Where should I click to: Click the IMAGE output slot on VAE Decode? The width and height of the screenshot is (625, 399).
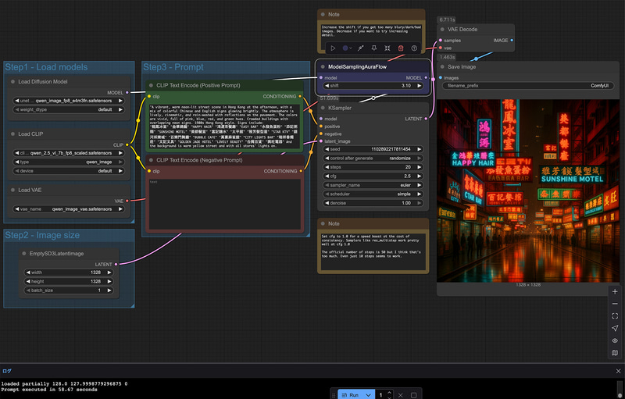point(512,41)
